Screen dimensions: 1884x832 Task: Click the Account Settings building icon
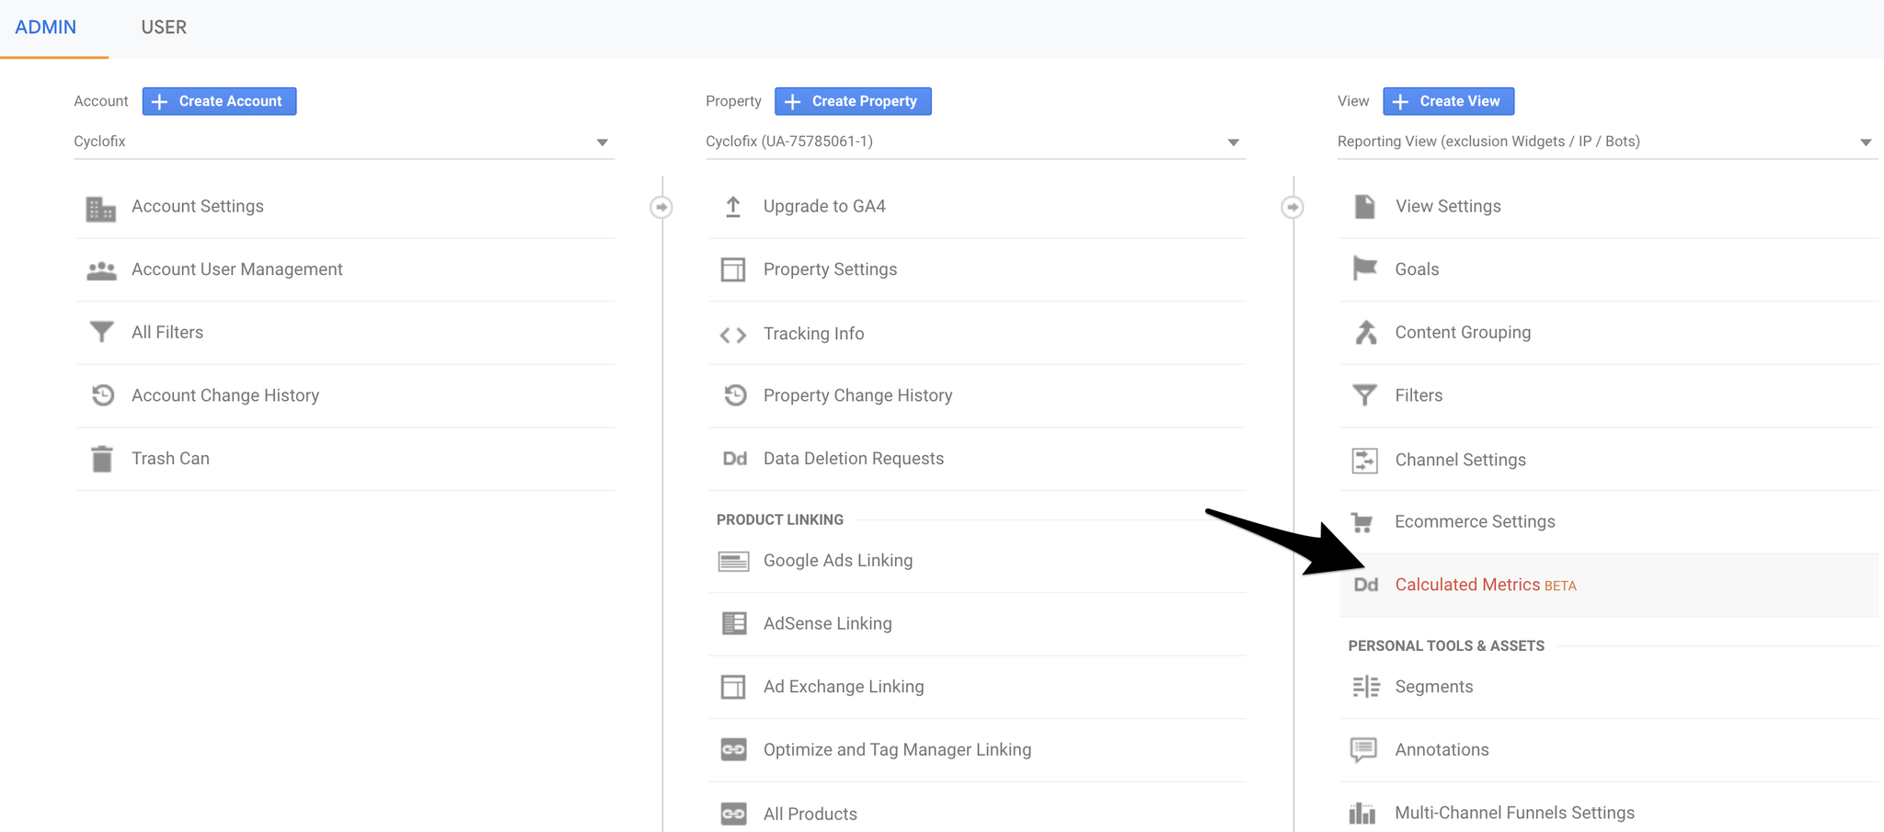tap(101, 209)
